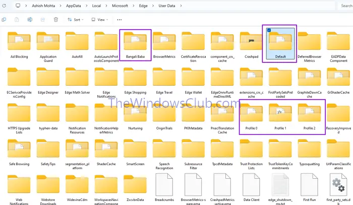Select the ShaderCache folder
353x205 pixels.
click(x=106, y=153)
